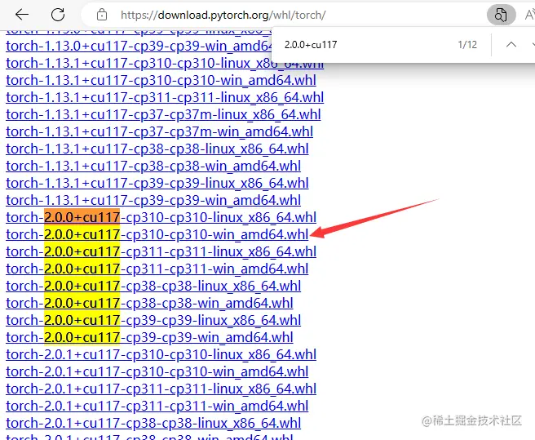Open torch-2.0.1+cu117-cp38-cp38-linux_x86_64.whl
The image size is (535, 440).
point(153,423)
